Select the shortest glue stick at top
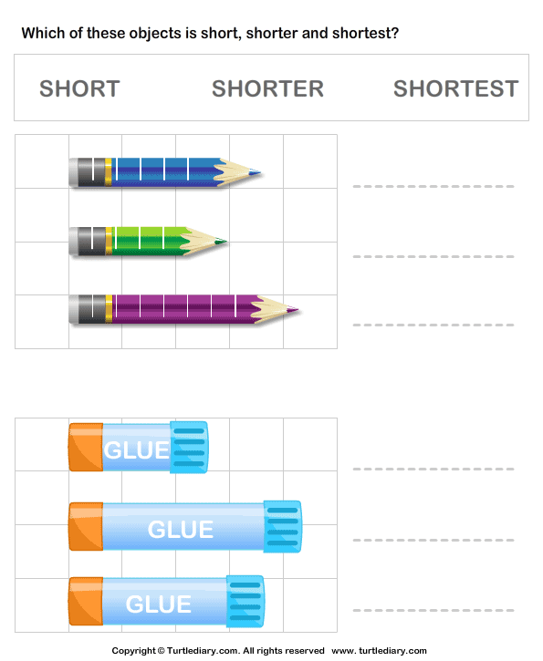 point(139,448)
